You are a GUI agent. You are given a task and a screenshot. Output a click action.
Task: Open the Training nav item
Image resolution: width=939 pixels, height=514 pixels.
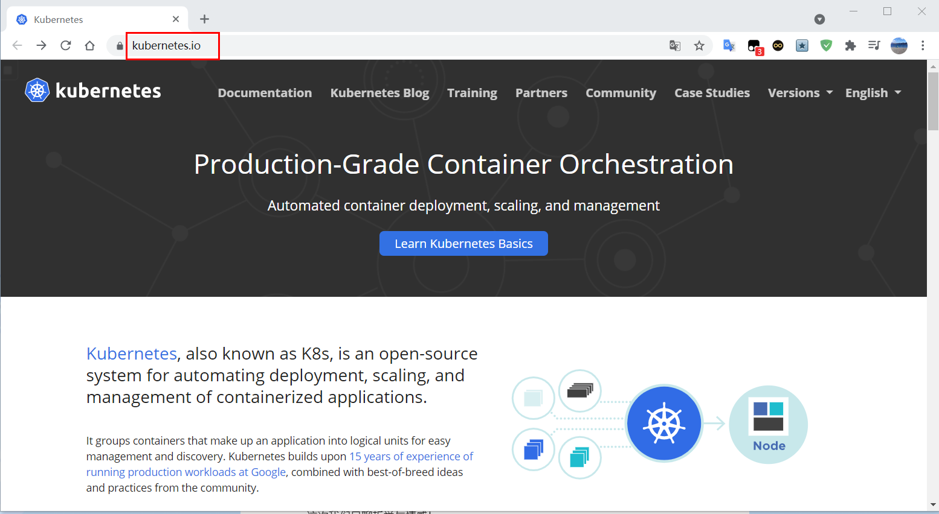pos(472,93)
